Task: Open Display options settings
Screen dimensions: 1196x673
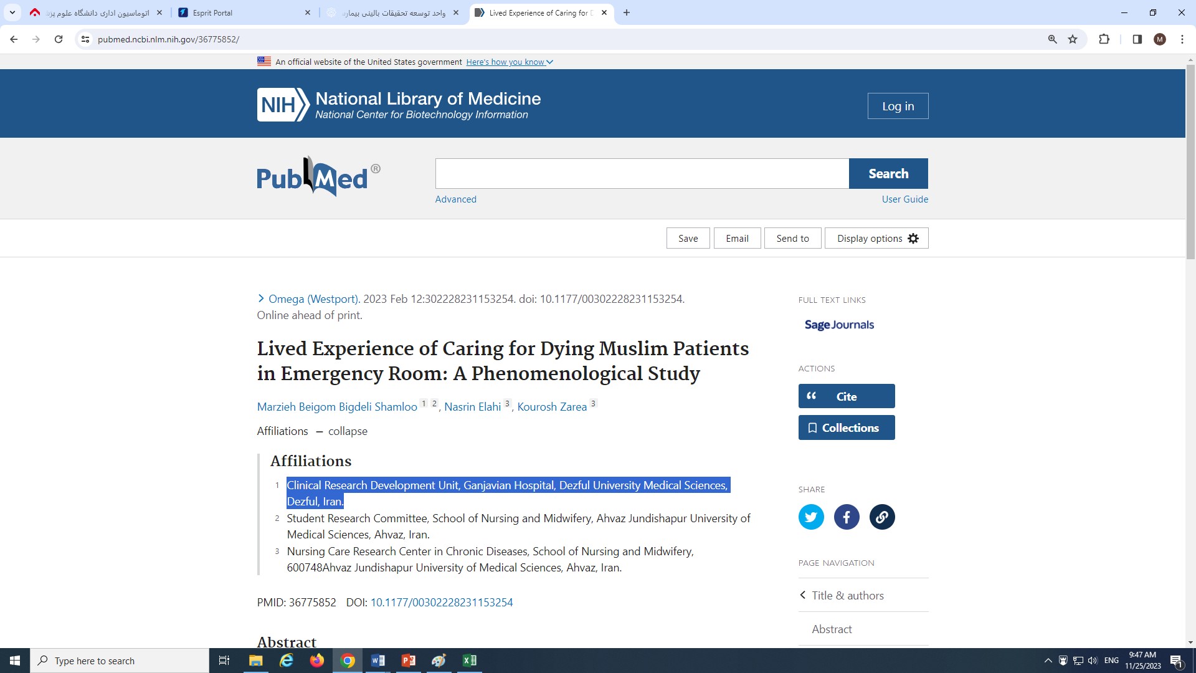Action: pos(876,238)
